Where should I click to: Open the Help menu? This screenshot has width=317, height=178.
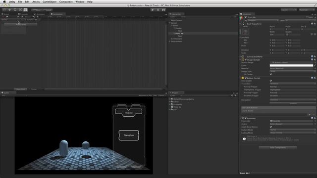(90, 2)
